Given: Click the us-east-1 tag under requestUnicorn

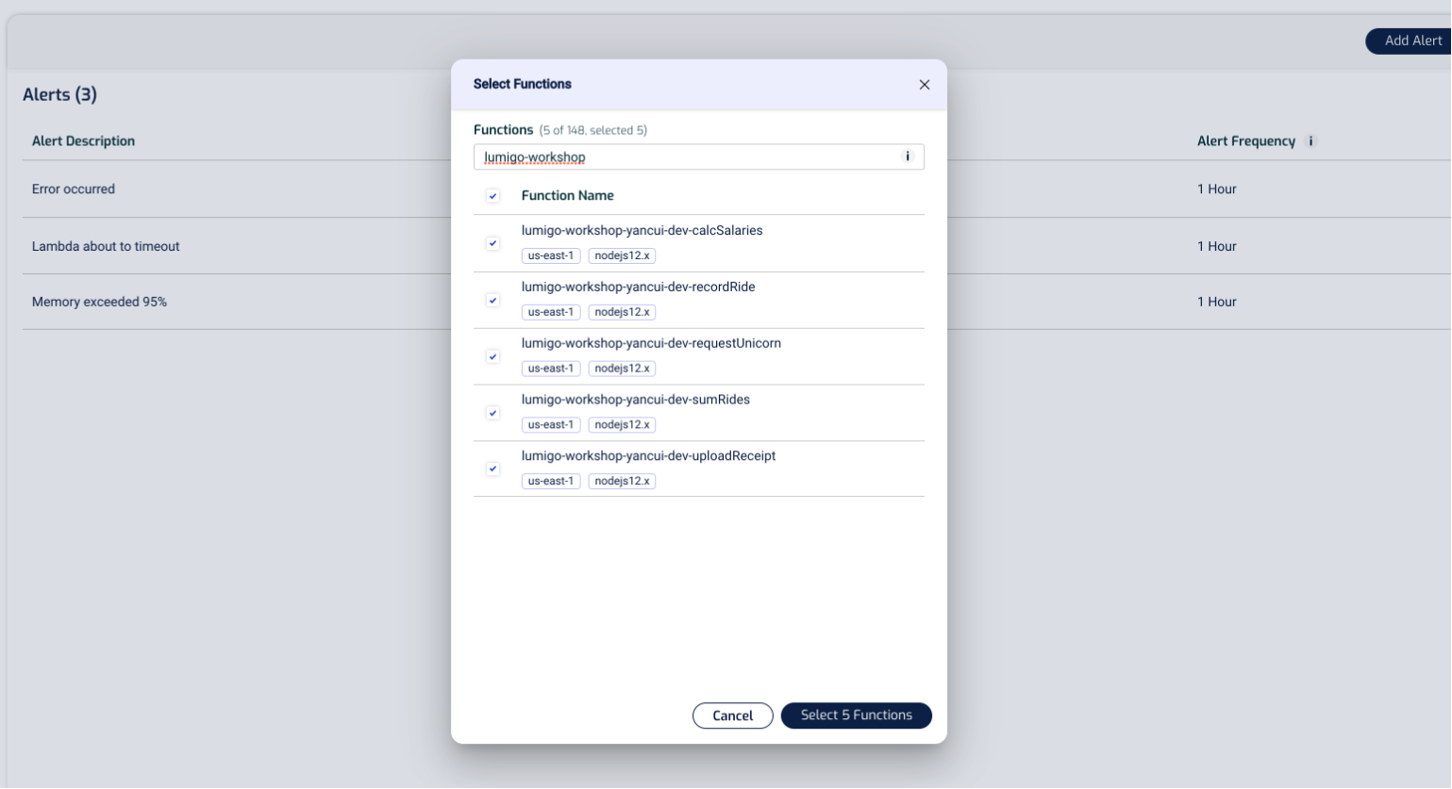Looking at the screenshot, I should point(551,369).
